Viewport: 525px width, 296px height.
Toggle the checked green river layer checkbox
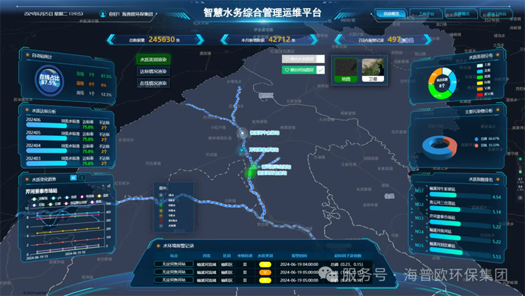[x=320, y=69]
